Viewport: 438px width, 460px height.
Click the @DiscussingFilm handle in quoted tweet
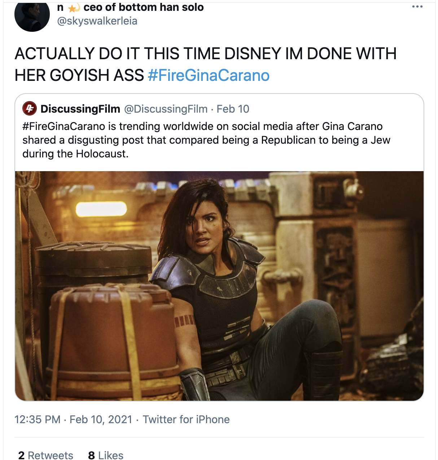(x=166, y=109)
